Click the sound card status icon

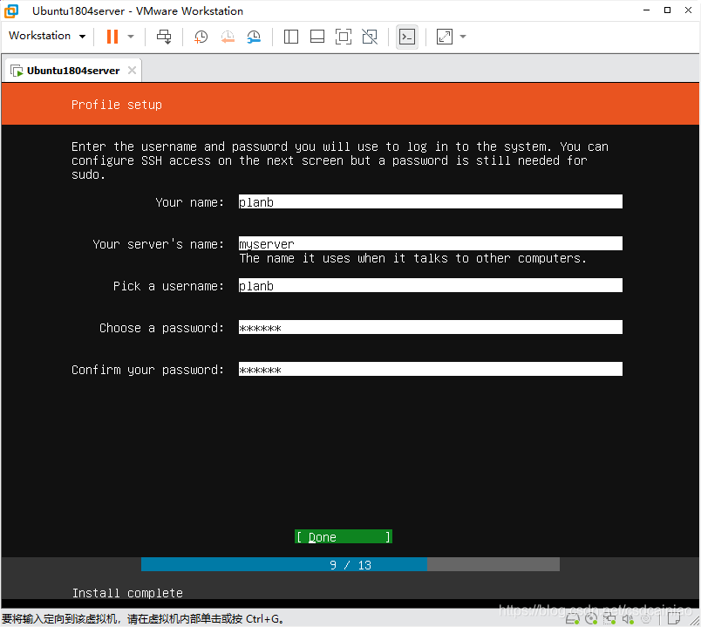[628, 619]
